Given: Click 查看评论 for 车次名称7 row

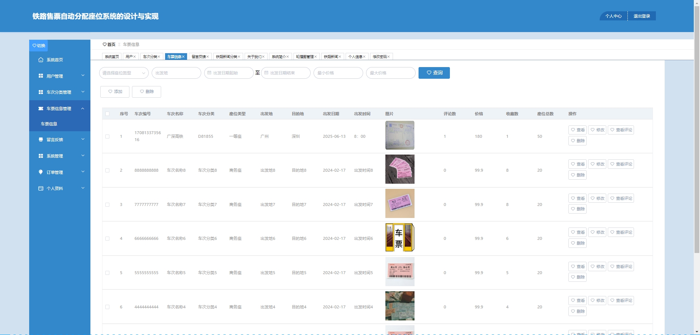Looking at the screenshot, I should point(621,198).
